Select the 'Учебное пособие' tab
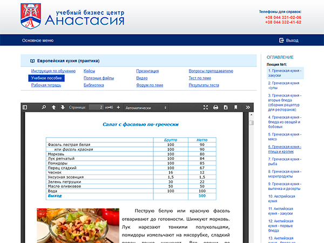324x243 pixels. point(46,78)
